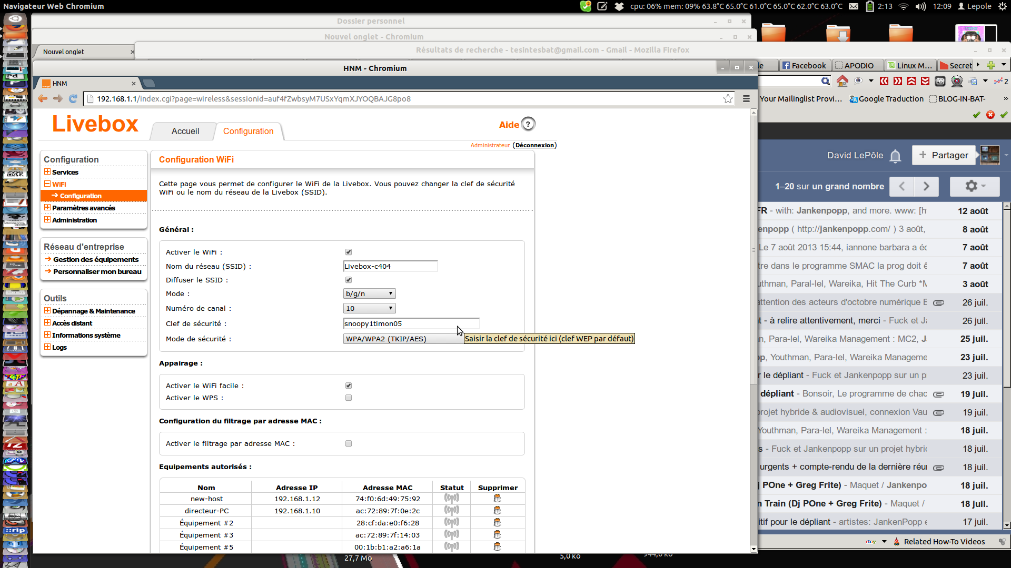Click the Partager button in Gmail
This screenshot has width=1011, height=568.
[x=943, y=155]
